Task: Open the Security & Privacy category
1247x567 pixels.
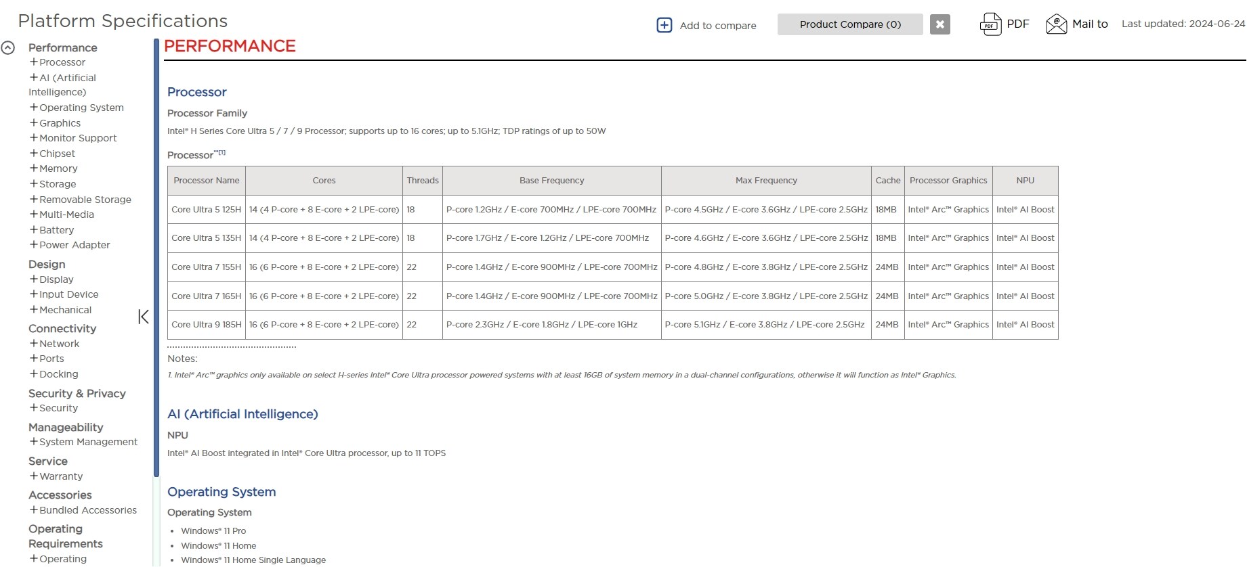Action: pos(77,394)
